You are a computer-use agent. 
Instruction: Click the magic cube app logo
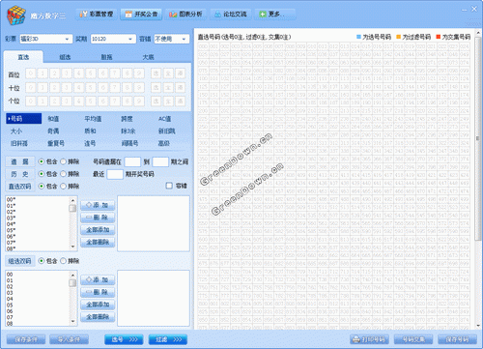pos(16,15)
